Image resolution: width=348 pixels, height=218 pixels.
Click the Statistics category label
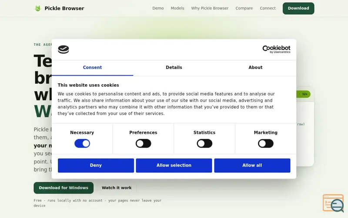(x=204, y=133)
